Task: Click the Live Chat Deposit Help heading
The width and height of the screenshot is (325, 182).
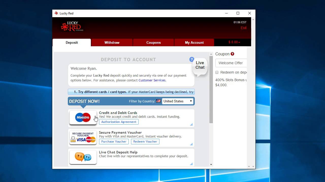Action: [118, 152]
